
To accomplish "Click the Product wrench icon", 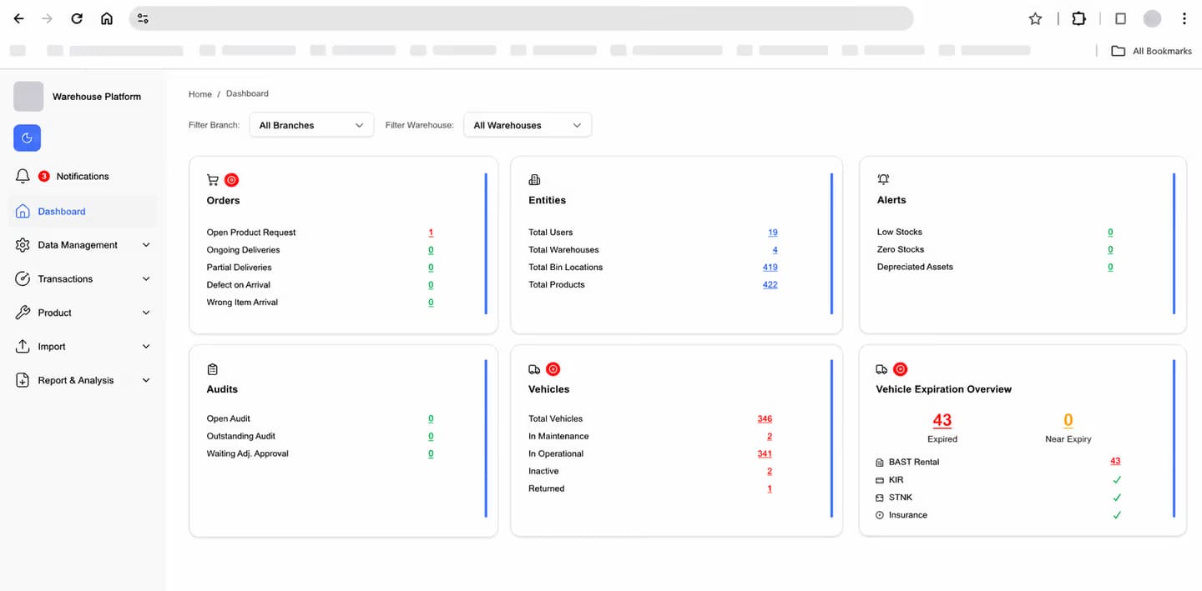I will 23,313.
